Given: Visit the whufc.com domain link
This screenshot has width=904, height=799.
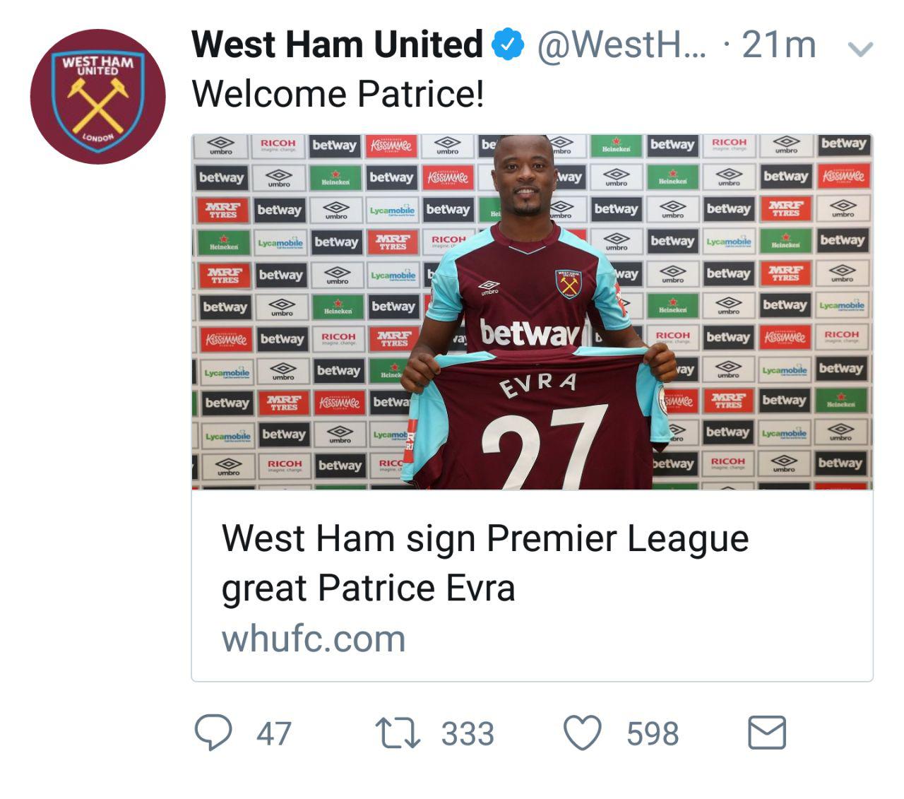Looking at the screenshot, I should click(314, 639).
